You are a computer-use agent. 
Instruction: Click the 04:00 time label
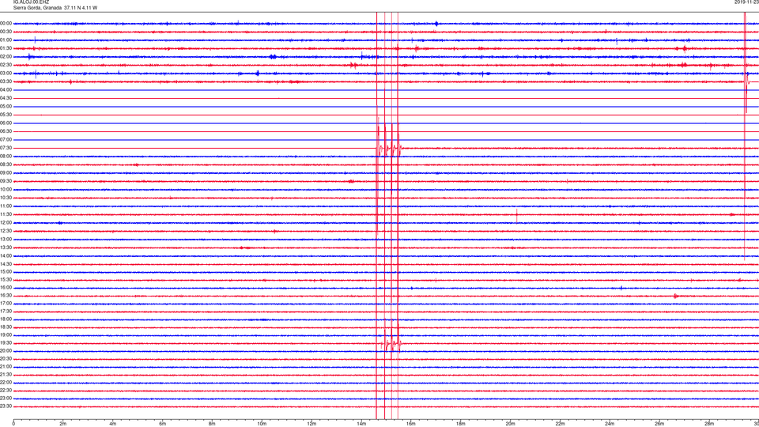[6, 90]
